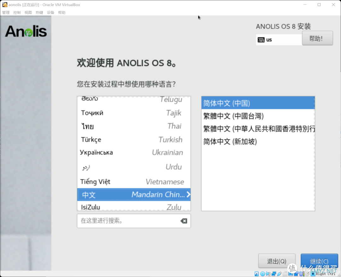341x277 pixels.
Task: Select 中文 Mandarin Chinese row
Action: click(134, 194)
